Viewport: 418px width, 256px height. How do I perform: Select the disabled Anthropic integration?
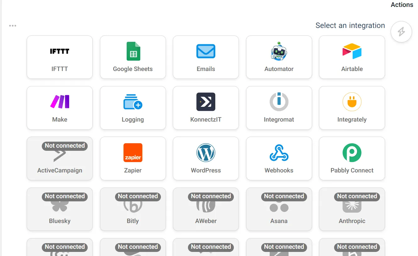click(x=352, y=209)
